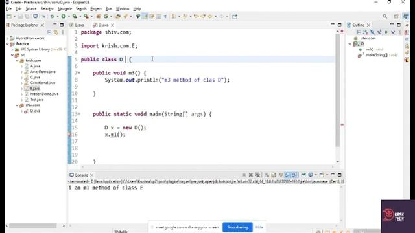Click the New Java Class icon
Image resolution: width=415 pixels, height=233 pixels.
(106, 16)
